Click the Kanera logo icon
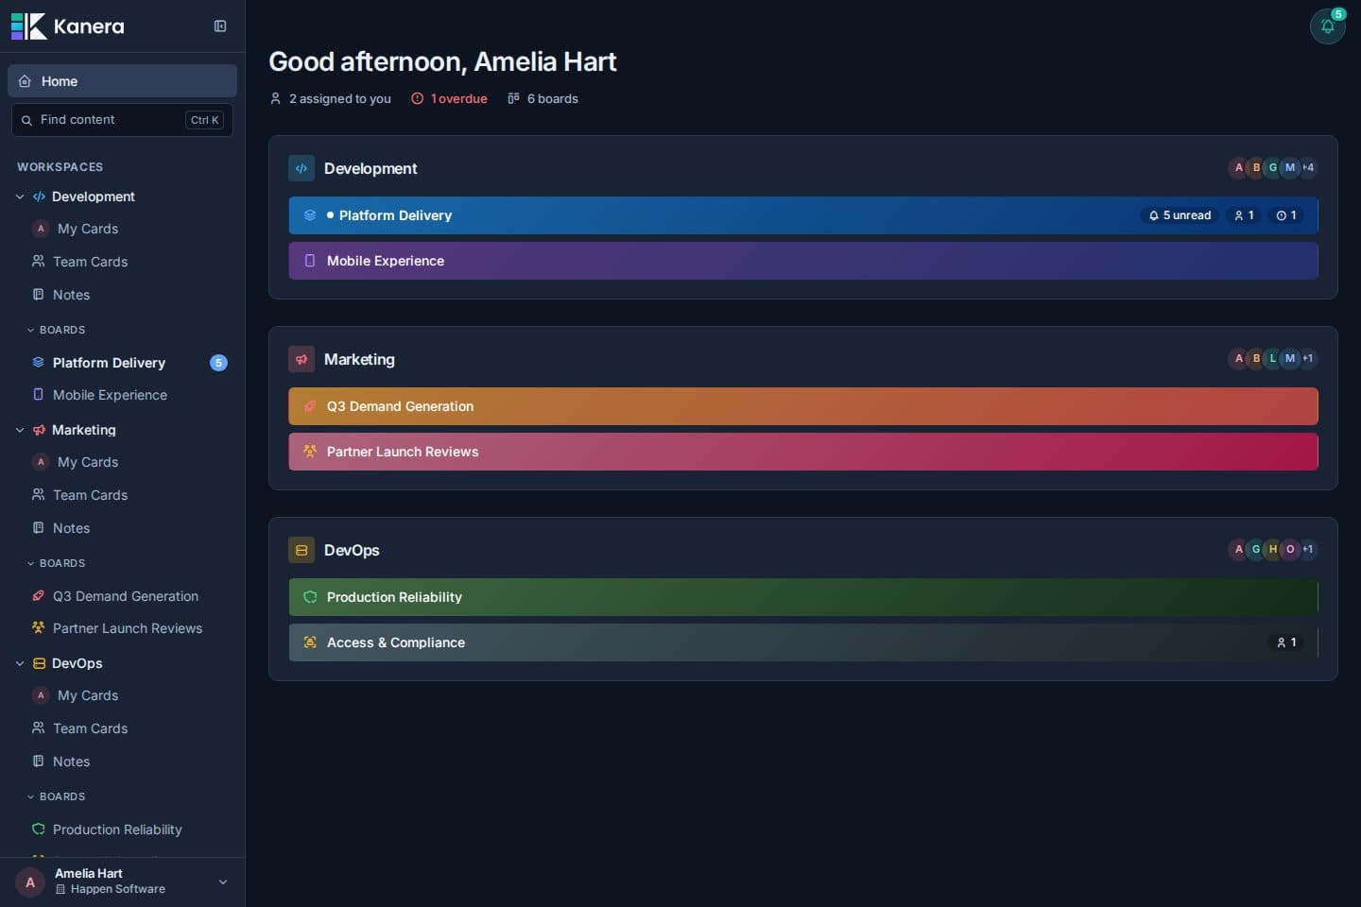 [x=28, y=26]
